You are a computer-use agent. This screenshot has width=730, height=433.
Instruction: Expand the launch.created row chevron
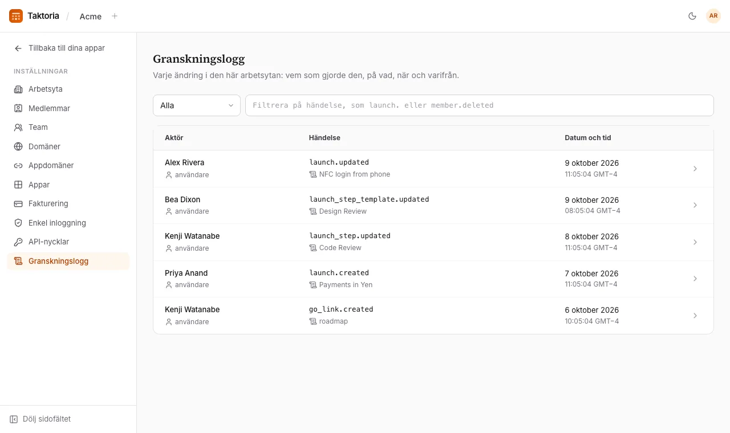click(695, 279)
